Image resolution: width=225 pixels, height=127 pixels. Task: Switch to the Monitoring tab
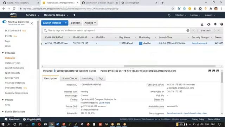88,78
